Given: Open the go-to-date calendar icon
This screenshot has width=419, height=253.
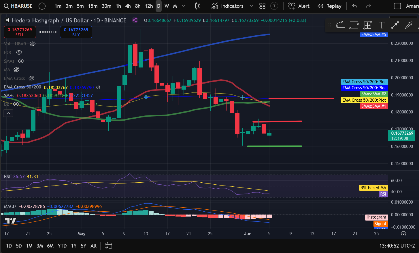Looking at the screenshot, I should [x=108, y=246].
